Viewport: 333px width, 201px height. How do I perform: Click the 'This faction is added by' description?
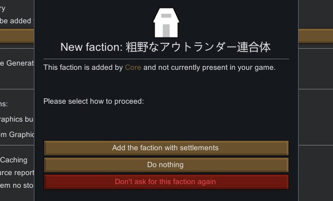[x=159, y=68]
